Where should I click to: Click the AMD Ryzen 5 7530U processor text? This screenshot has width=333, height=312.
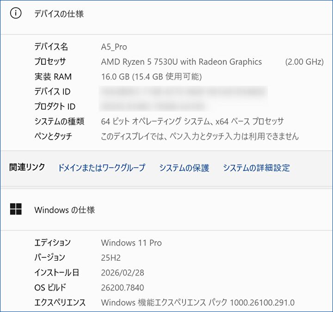(181, 61)
